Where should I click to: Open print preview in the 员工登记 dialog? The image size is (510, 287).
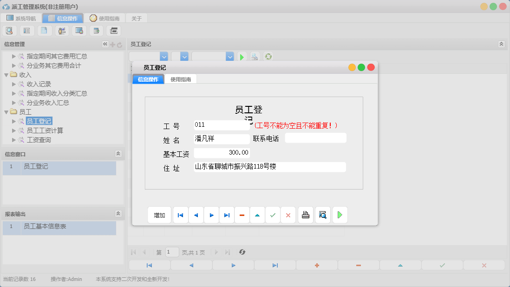coord(322,215)
